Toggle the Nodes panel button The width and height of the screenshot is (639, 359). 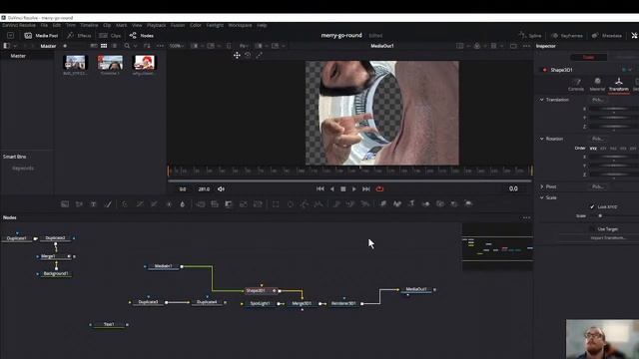click(142, 36)
